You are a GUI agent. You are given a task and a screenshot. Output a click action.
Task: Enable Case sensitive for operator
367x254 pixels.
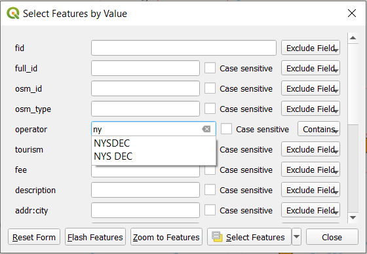tap(226, 129)
